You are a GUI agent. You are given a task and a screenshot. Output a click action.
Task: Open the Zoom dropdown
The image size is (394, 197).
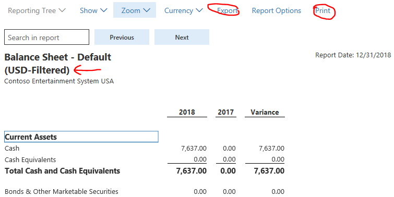pos(135,10)
